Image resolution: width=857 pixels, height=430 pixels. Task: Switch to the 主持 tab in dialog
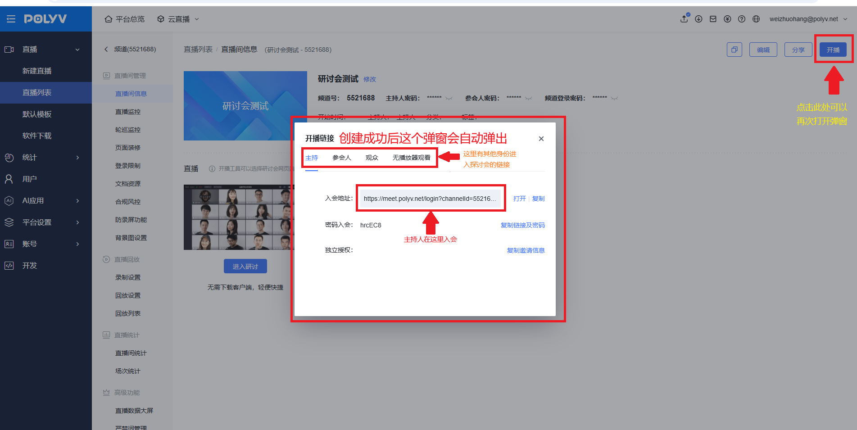(x=312, y=158)
